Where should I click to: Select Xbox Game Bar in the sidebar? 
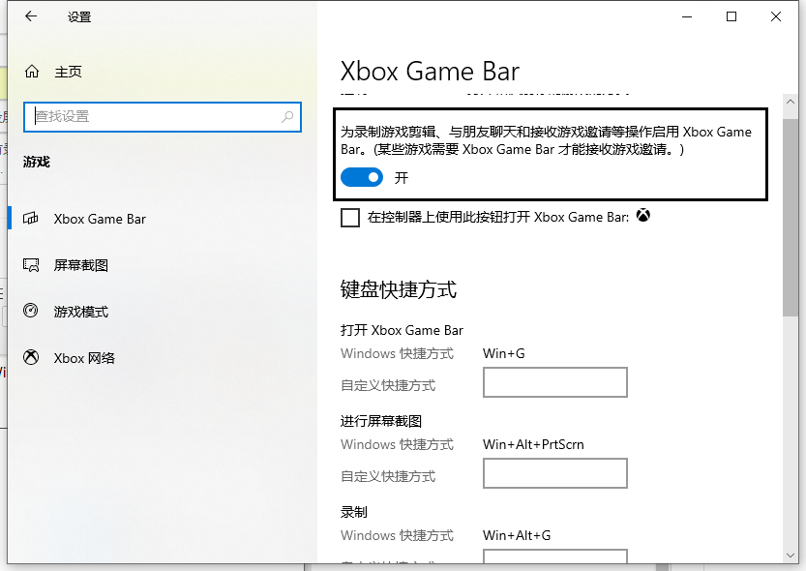pos(163,219)
